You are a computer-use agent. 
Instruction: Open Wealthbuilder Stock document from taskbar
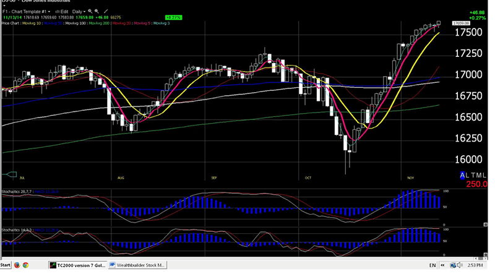coord(138,265)
